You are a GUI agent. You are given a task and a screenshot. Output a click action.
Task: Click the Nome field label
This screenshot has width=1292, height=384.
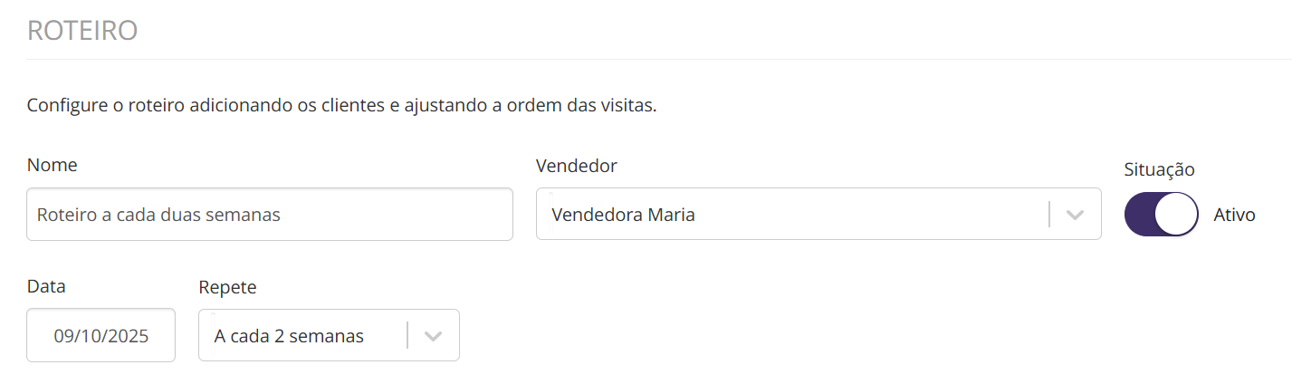(x=52, y=165)
